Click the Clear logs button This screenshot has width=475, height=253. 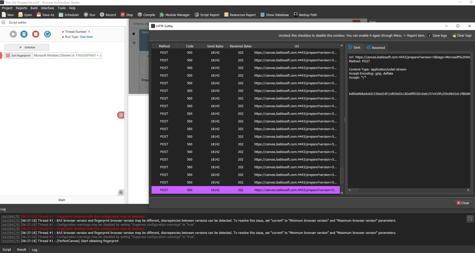(462, 36)
